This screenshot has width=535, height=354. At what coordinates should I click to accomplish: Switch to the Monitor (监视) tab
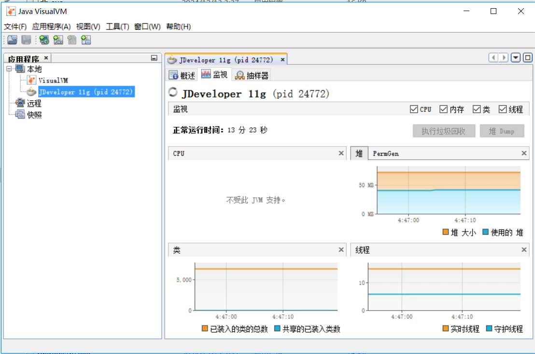(x=214, y=74)
